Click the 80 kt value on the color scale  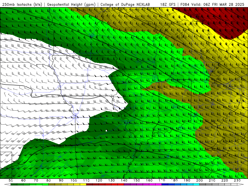[x=49, y=180]
